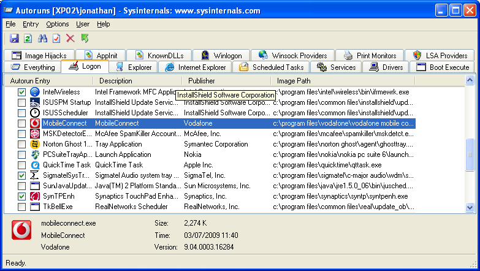
Task: Click the Save toolbar icon
Action: (14, 38)
